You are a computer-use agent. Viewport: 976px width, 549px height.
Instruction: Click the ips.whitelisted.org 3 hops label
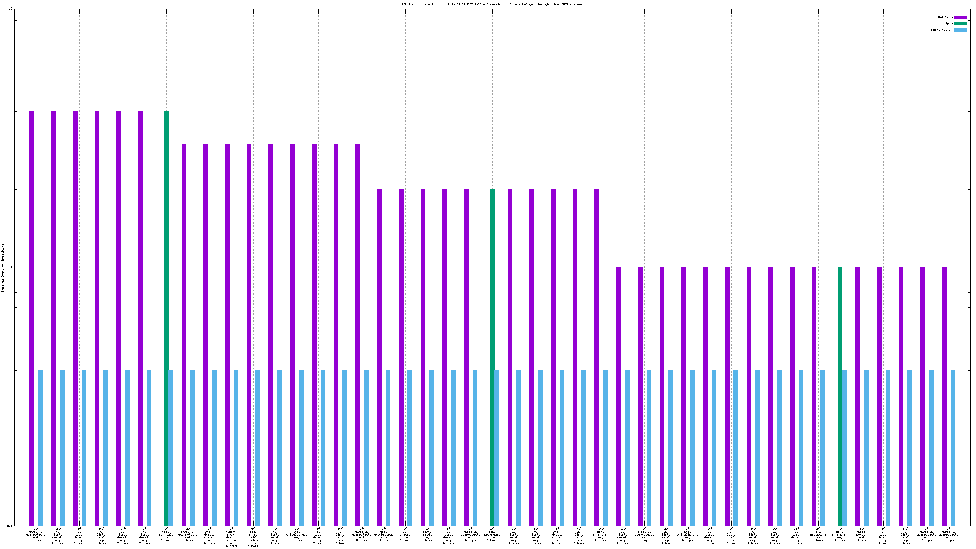[296, 534]
